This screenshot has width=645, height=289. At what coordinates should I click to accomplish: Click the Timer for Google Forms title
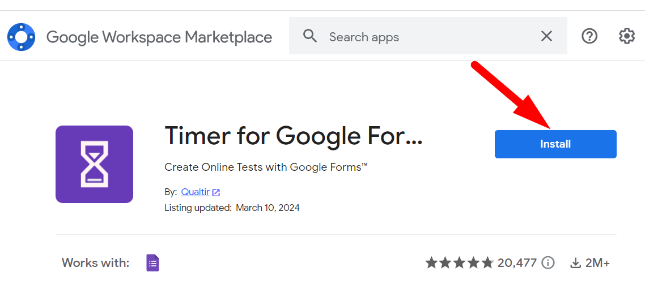293,136
